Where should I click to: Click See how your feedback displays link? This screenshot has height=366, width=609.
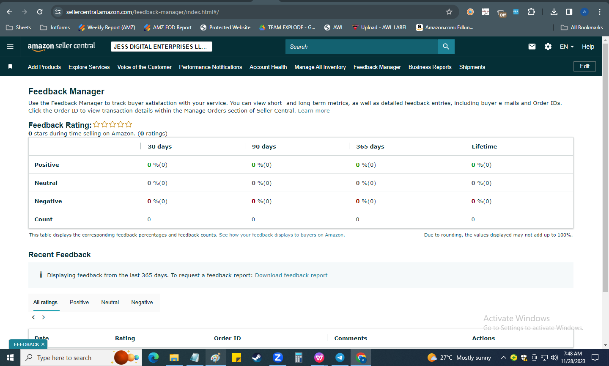281,235
